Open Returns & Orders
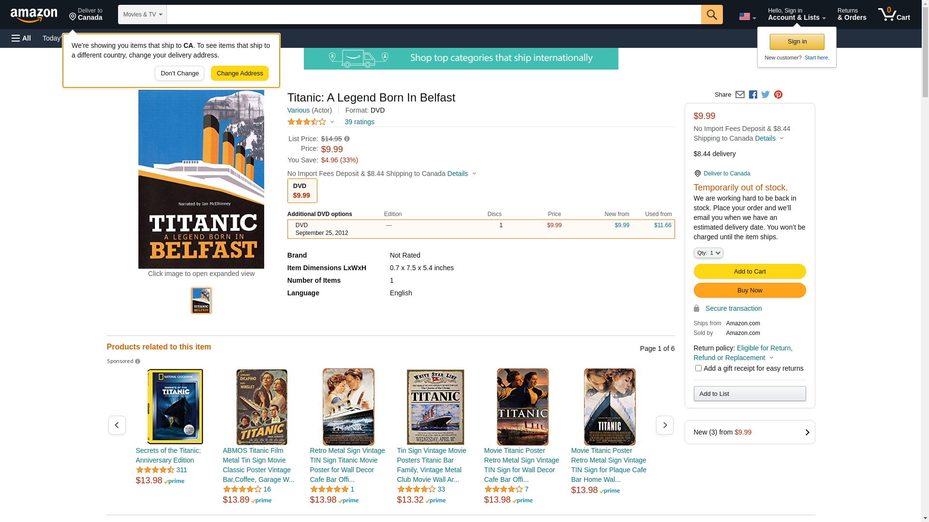929x522 pixels. tap(852, 14)
